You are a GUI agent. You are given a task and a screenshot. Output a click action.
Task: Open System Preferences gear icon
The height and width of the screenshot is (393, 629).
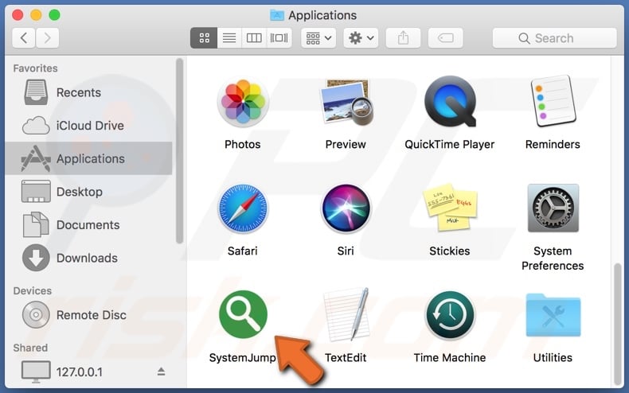pos(553,208)
